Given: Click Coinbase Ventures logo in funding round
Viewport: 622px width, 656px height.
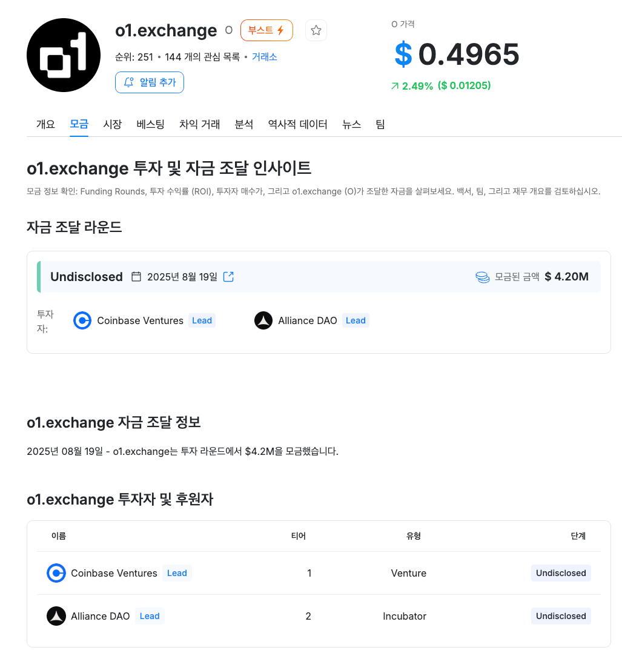Looking at the screenshot, I should 82,320.
